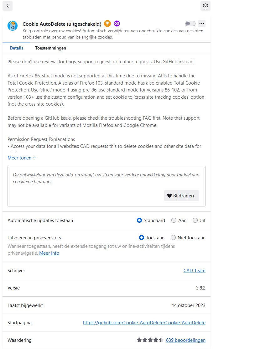Expand description with Meer tonen
This screenshot has height=349, width=260.
coord(22,158)
